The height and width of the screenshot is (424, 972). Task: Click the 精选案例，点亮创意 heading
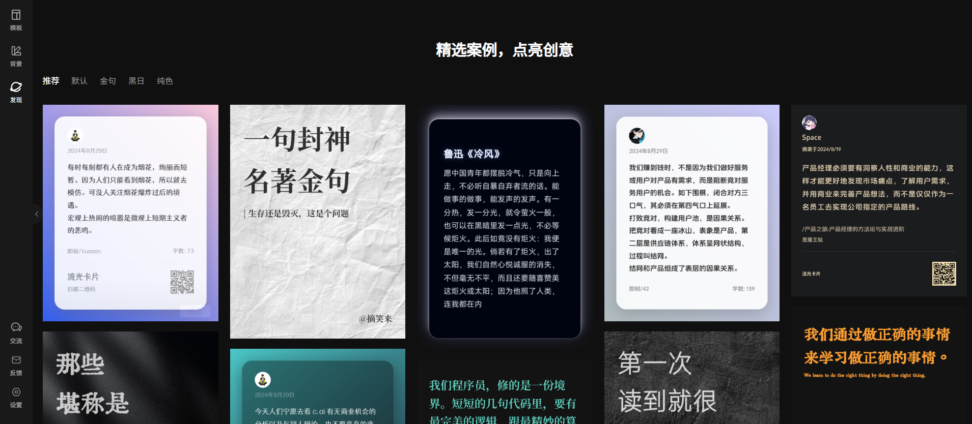(505, 50)
